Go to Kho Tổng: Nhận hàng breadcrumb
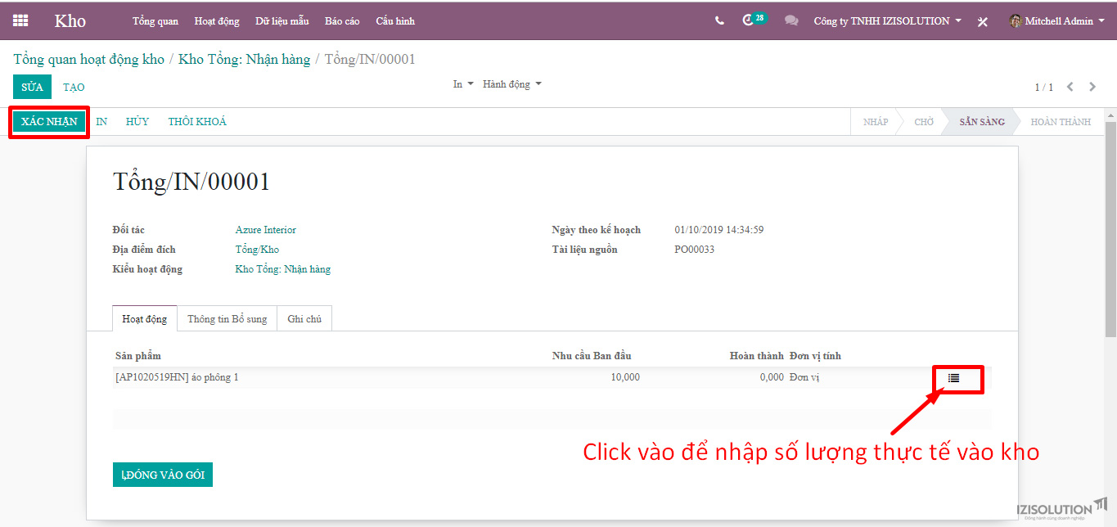 coord(245,59)
